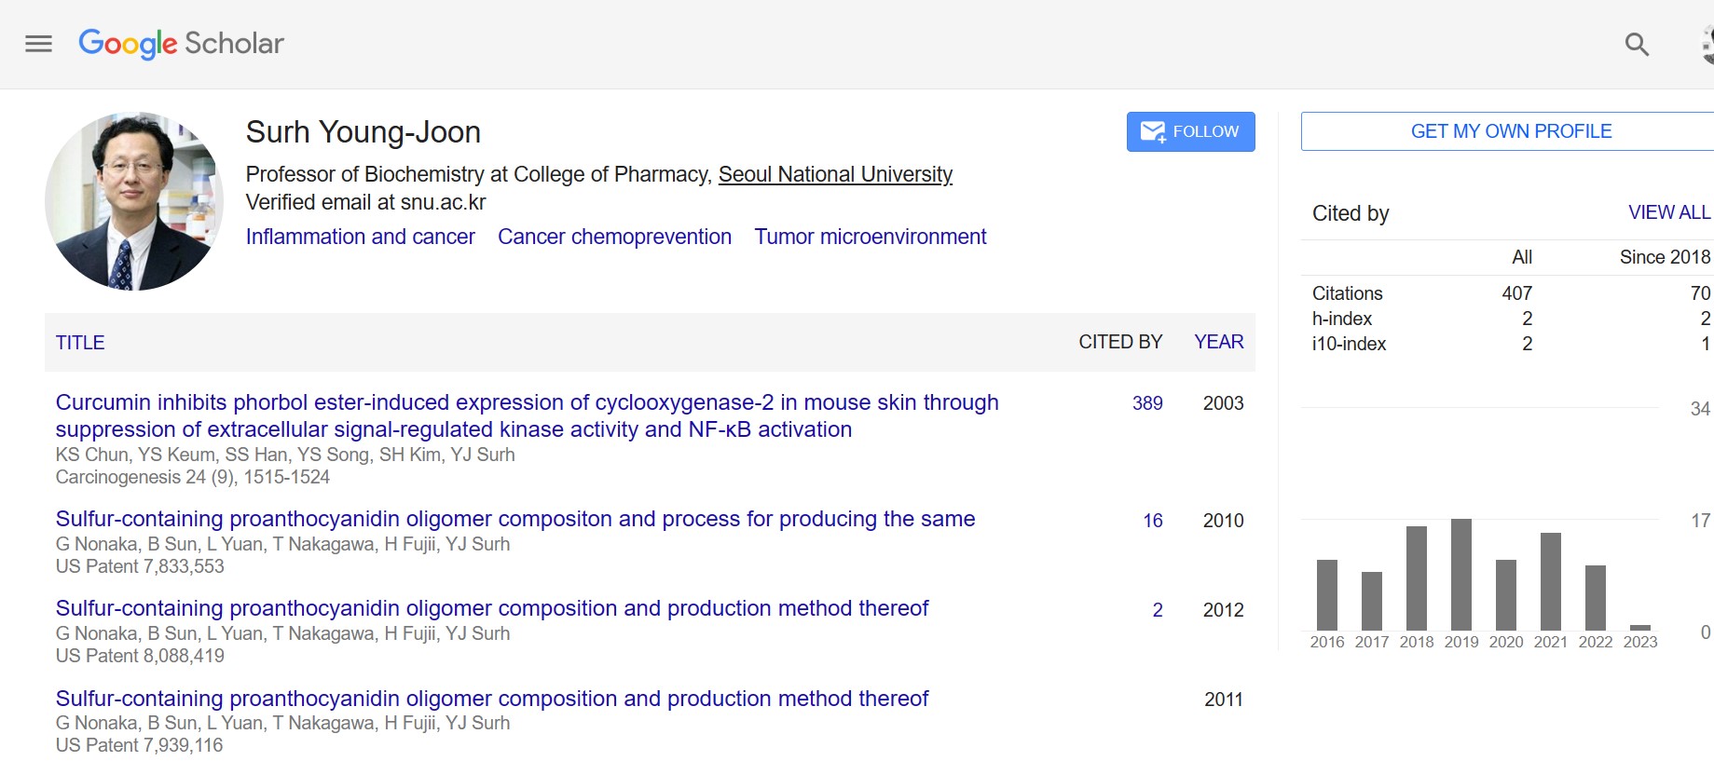Open the 389 citations link
This screenshot has height=761, width=1714.
pyautogui.click(x=1147, y=403)
